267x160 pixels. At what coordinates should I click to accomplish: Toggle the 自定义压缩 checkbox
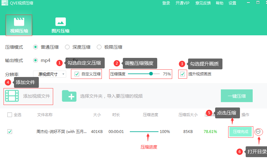click(x=77, y=74)
